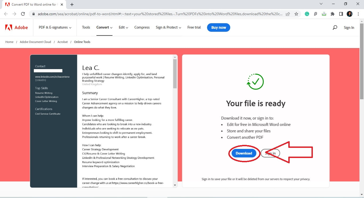Click the blue Download button
Screen dimensions: 364x198
[x=244, y=153]
